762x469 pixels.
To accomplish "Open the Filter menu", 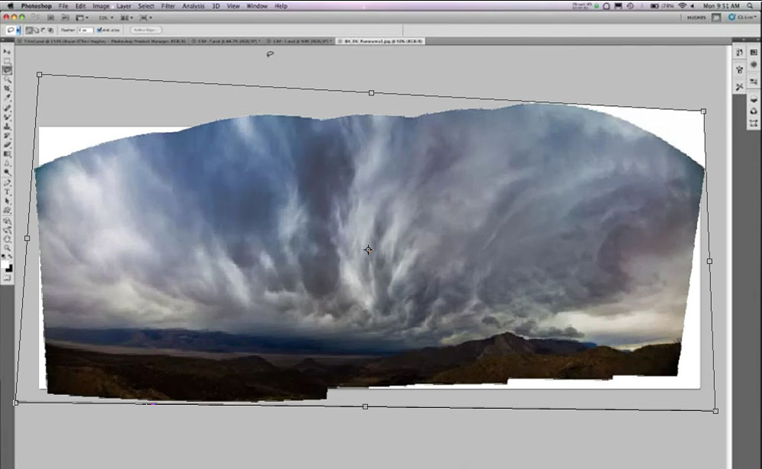I will (168, 6).
